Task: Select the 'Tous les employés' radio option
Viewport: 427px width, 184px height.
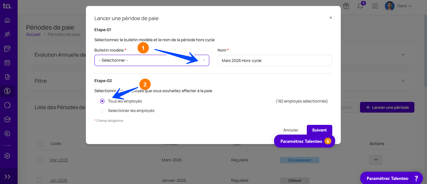Action: (102, 101)
